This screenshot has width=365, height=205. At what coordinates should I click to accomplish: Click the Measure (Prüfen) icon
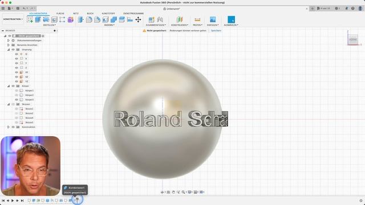197,19
